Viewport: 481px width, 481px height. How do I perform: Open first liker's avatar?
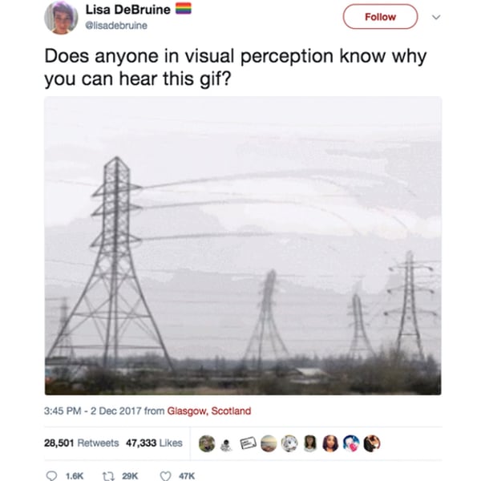pos(207,443)
